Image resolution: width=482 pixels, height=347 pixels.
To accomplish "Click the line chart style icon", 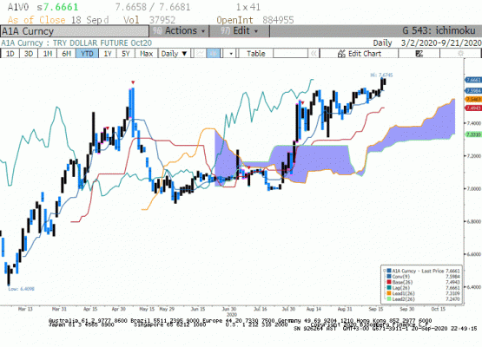I will [200, 54].
